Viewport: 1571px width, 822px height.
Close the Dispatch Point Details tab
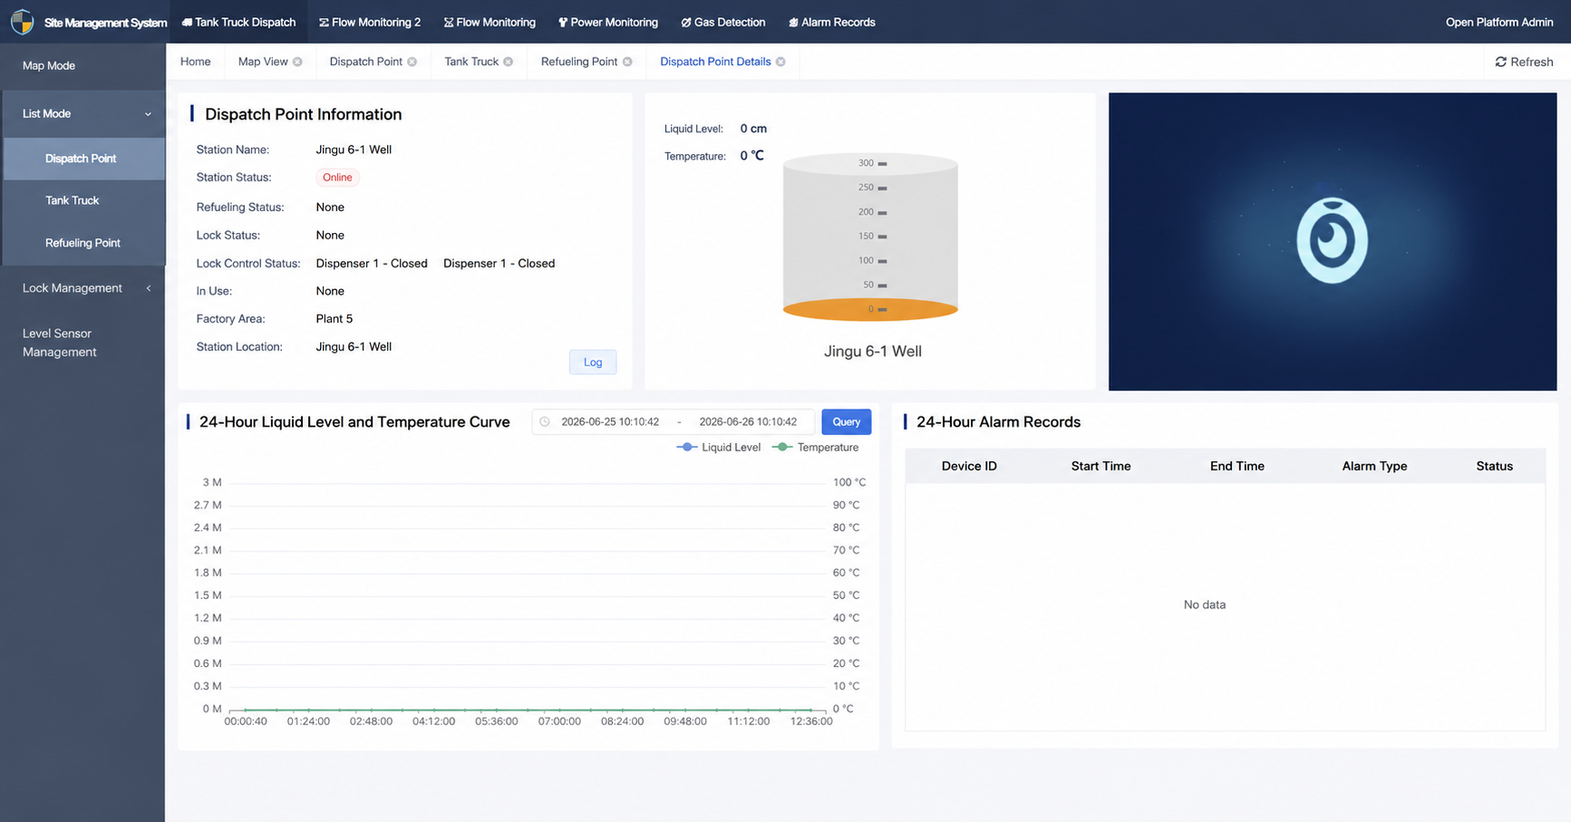(781, 62)
